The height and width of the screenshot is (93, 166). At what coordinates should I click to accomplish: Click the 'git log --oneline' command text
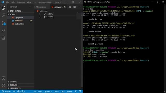click(x=95, y=50)
